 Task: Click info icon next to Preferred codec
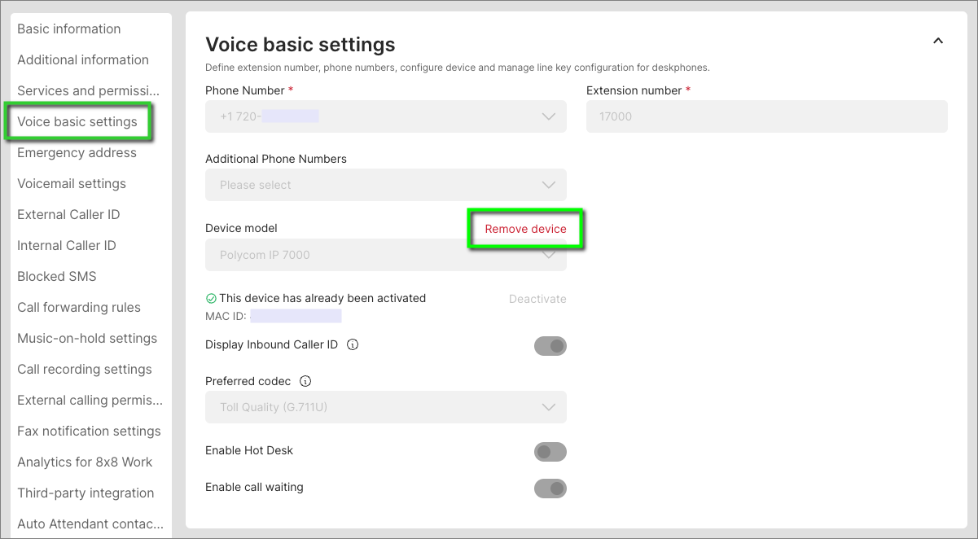click(305, 381)
